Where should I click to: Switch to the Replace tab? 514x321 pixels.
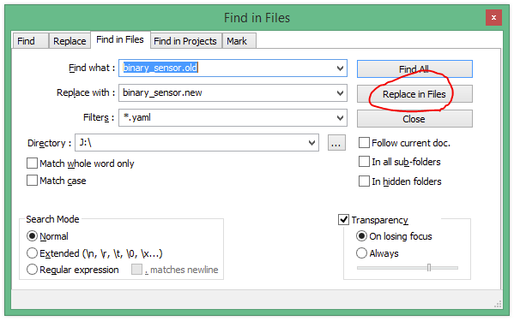(x=70, y=41)
